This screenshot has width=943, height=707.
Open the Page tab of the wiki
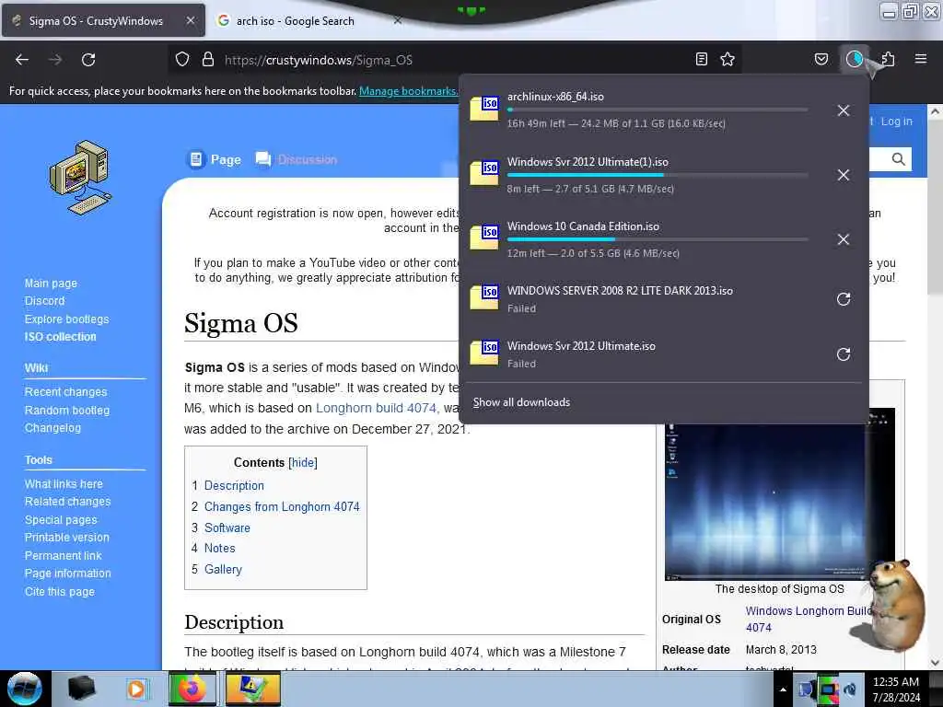click(215, 159)
